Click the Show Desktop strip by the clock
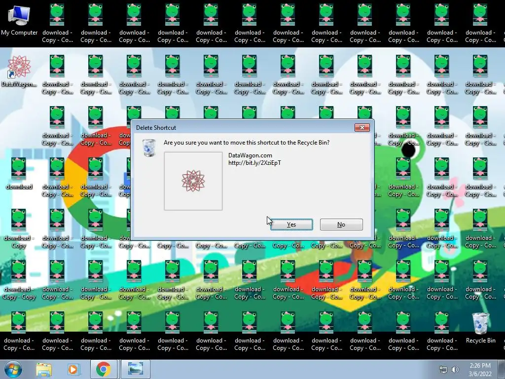The image size is (505, 379). point(502,369)
